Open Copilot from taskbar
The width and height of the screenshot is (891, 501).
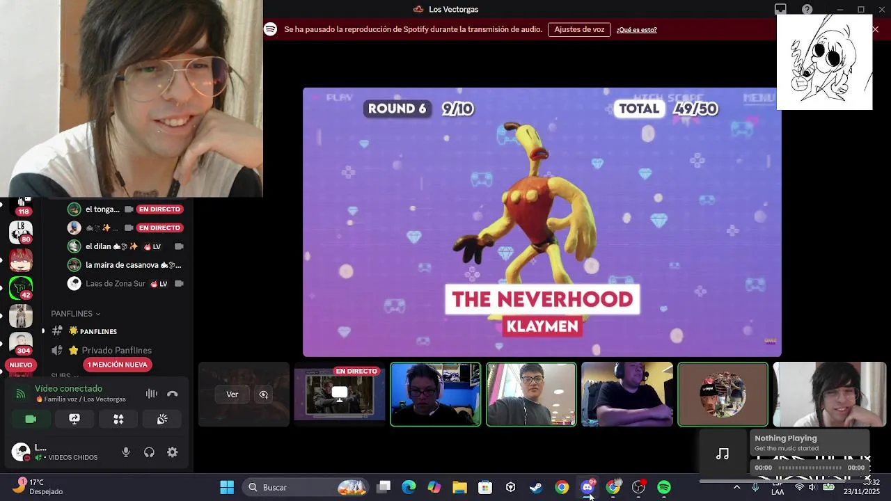[434, 487]
